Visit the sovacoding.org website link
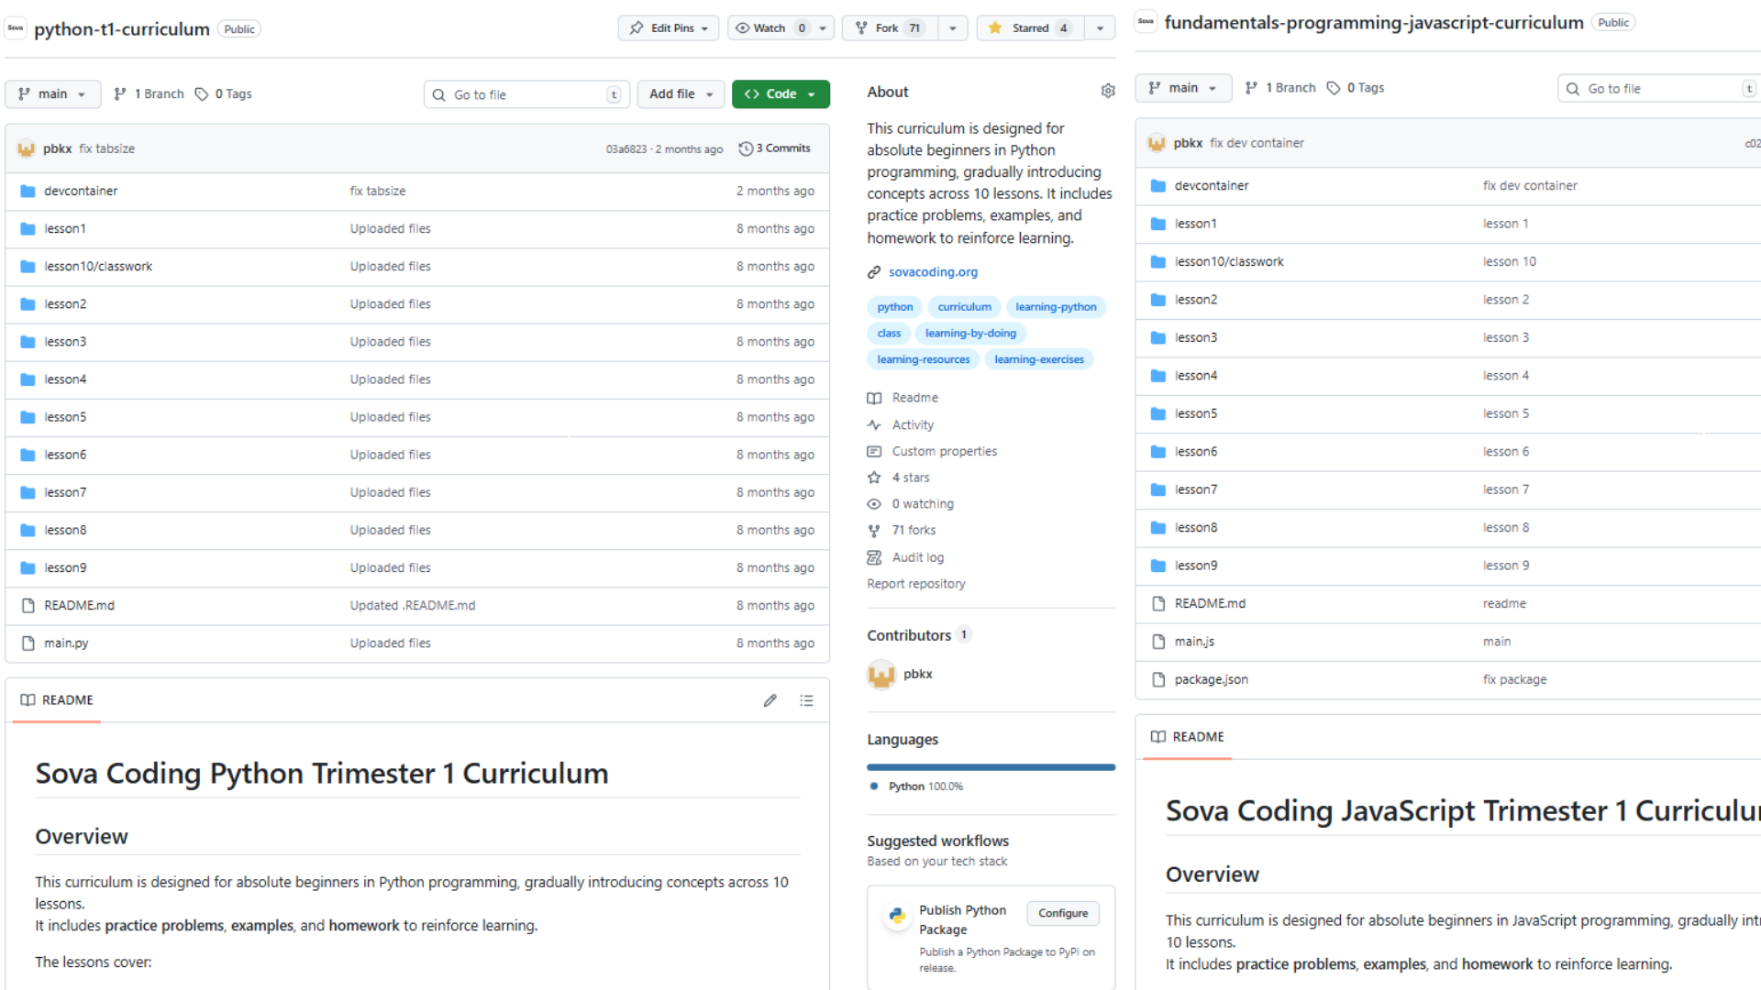This screenshot has height=990, width=1761. point(933,271)
